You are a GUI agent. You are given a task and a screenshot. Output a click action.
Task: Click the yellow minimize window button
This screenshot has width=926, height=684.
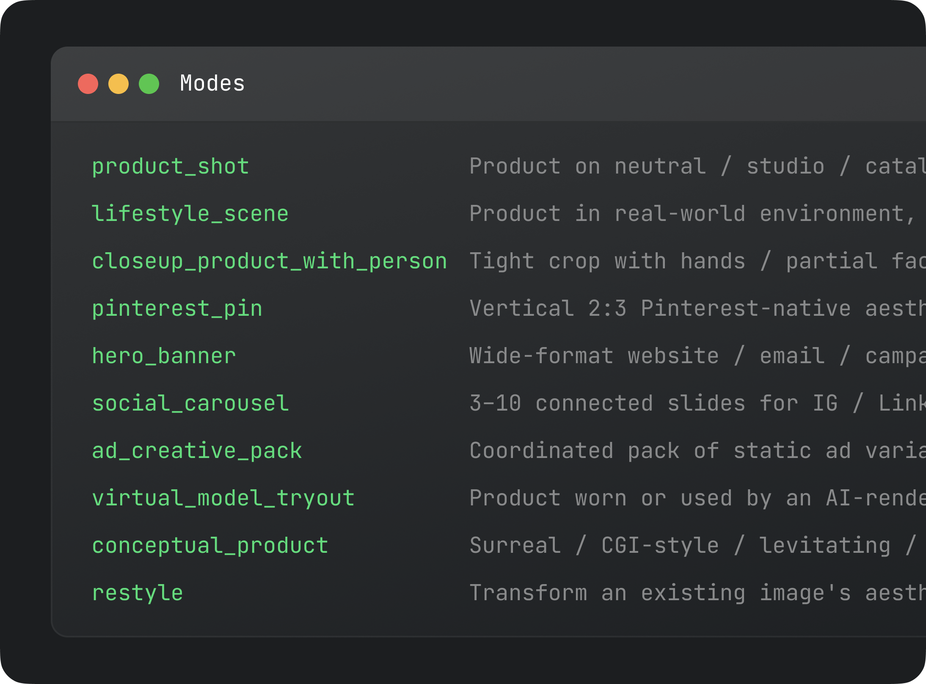119,84
